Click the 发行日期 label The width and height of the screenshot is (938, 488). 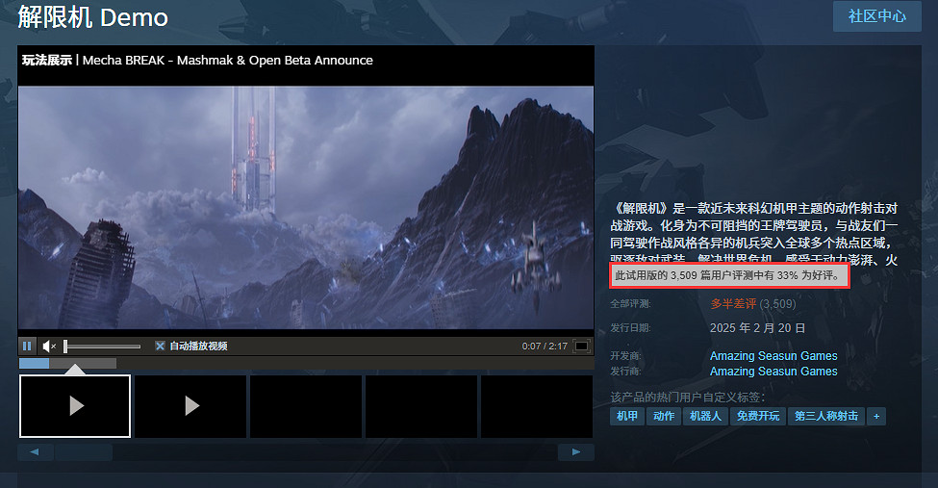pos(630,328)
